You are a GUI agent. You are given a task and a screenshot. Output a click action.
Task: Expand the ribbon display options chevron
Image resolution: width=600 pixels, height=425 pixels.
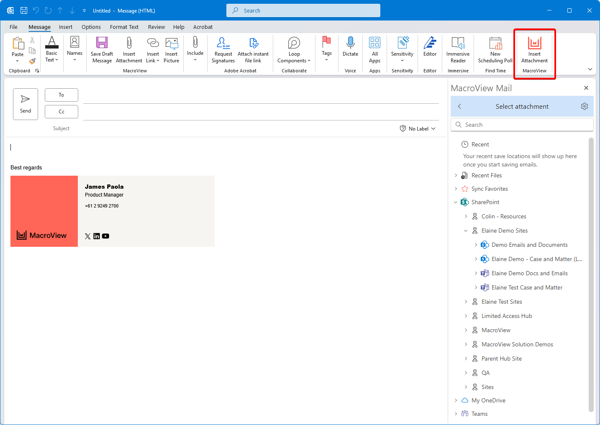[590, 69]
